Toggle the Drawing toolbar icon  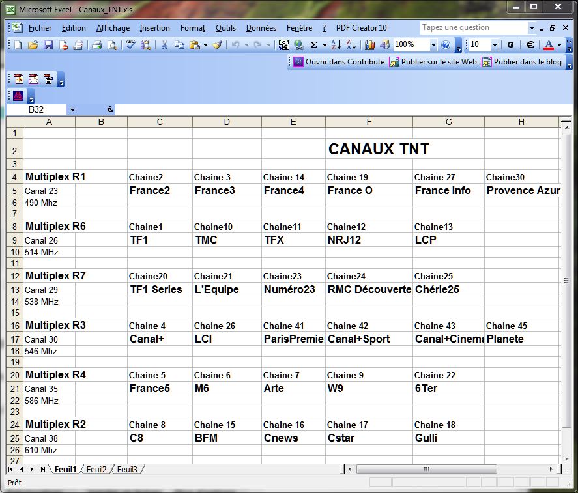tap(385, 45)
